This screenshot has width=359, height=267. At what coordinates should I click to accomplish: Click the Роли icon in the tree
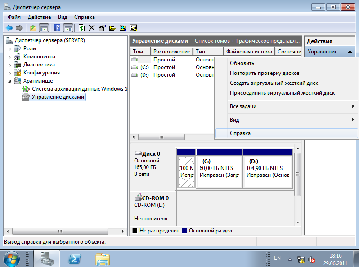[x=18, y=48]
